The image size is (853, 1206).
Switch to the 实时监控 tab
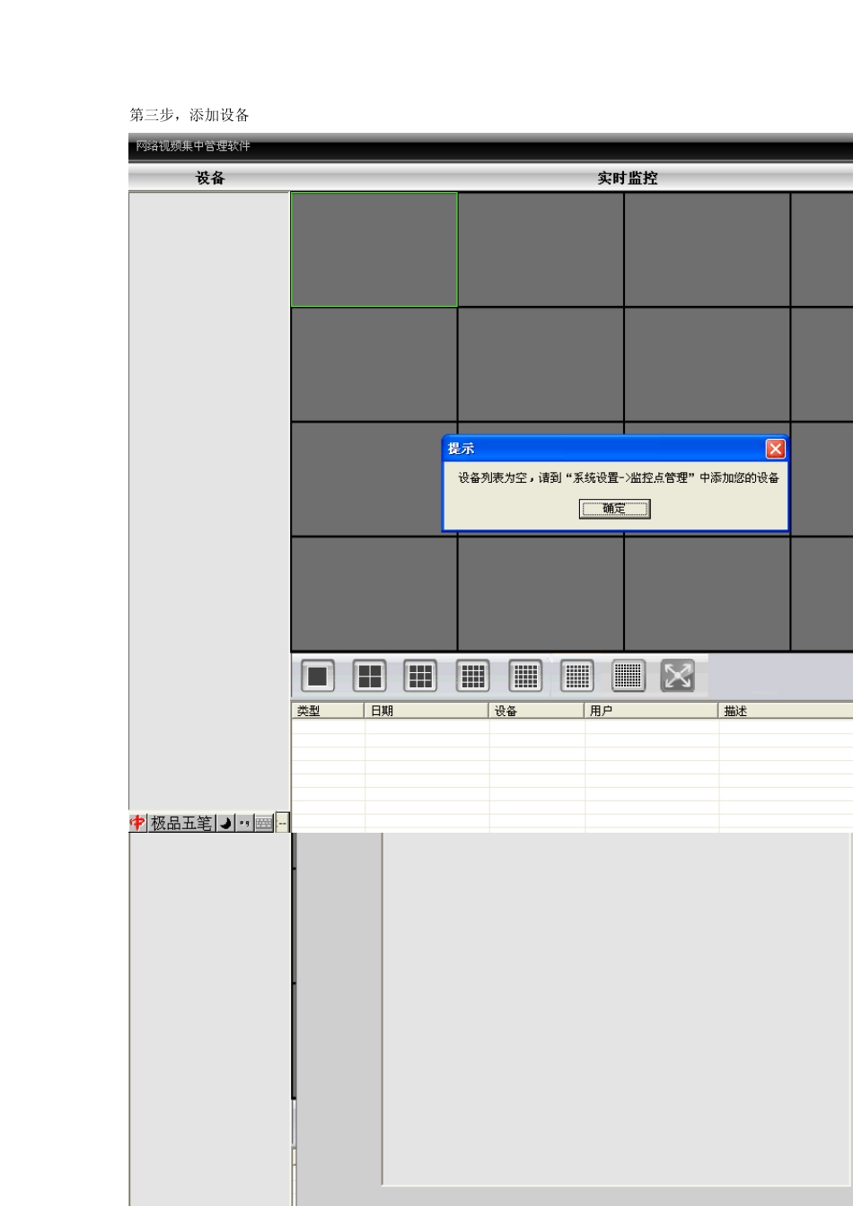pyautogui.click(x=628, y=178)
